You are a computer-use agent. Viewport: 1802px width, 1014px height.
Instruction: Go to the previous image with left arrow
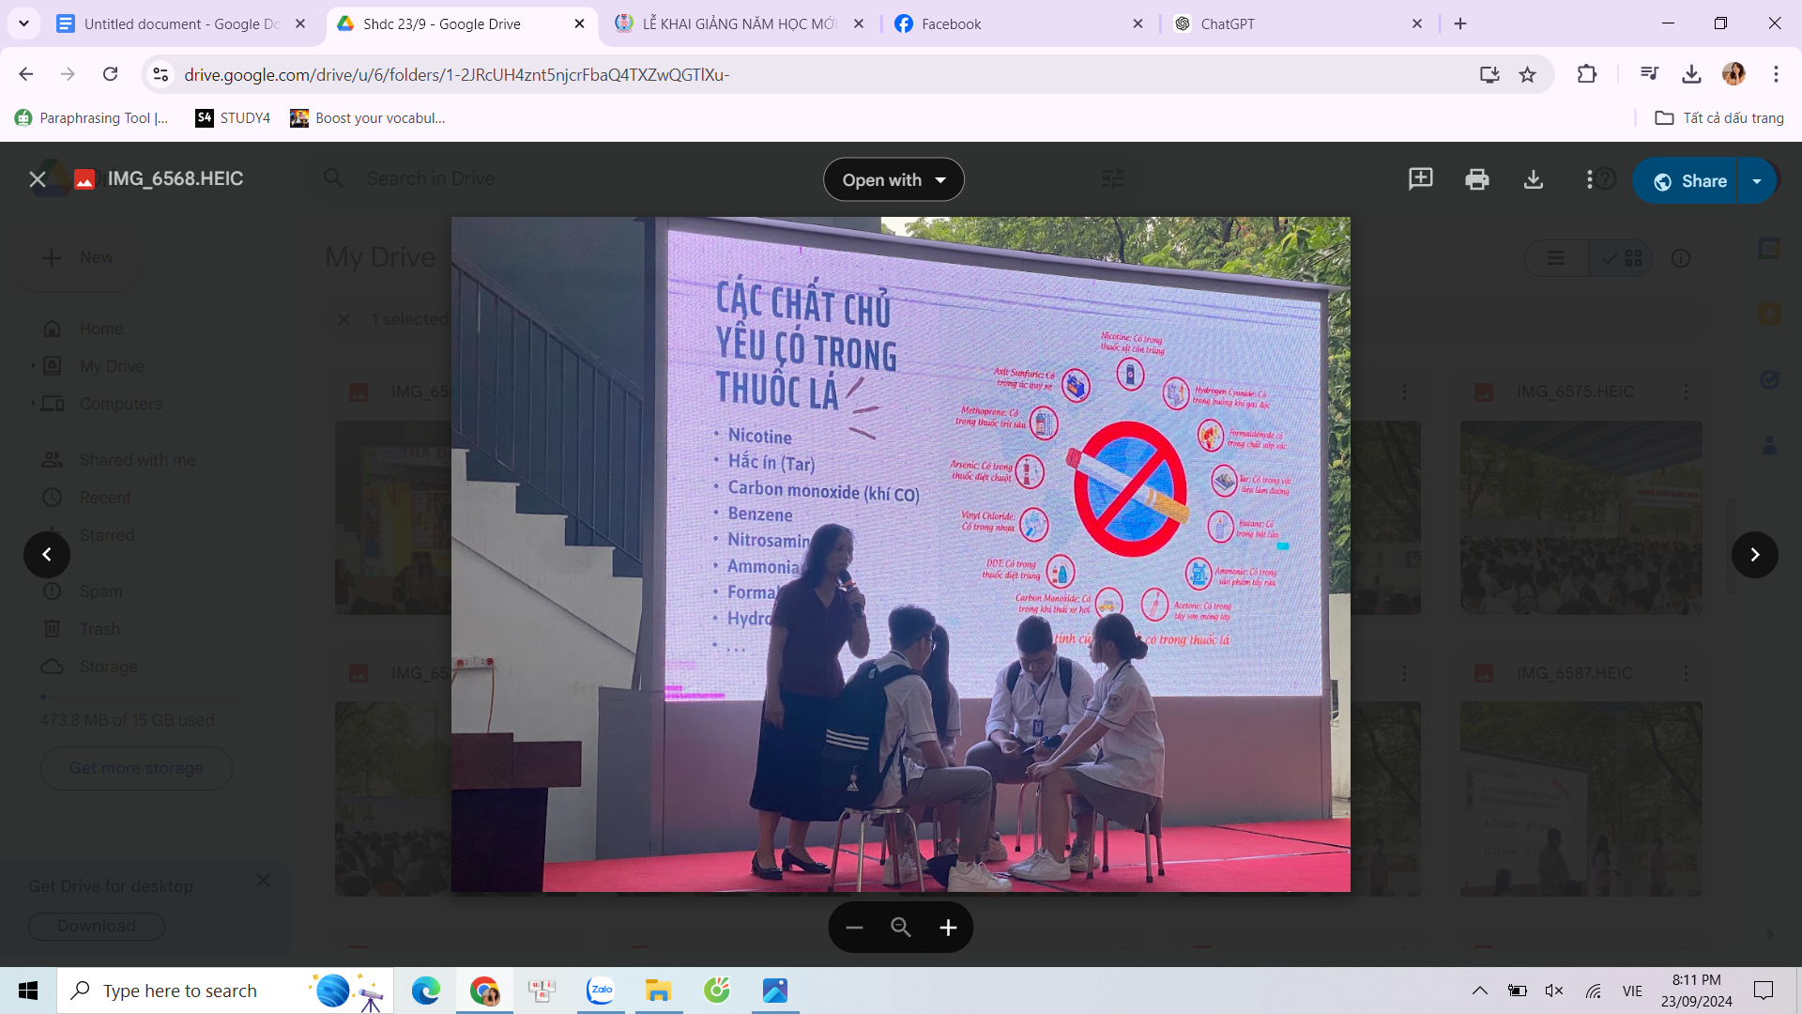(x=47, y=555)
